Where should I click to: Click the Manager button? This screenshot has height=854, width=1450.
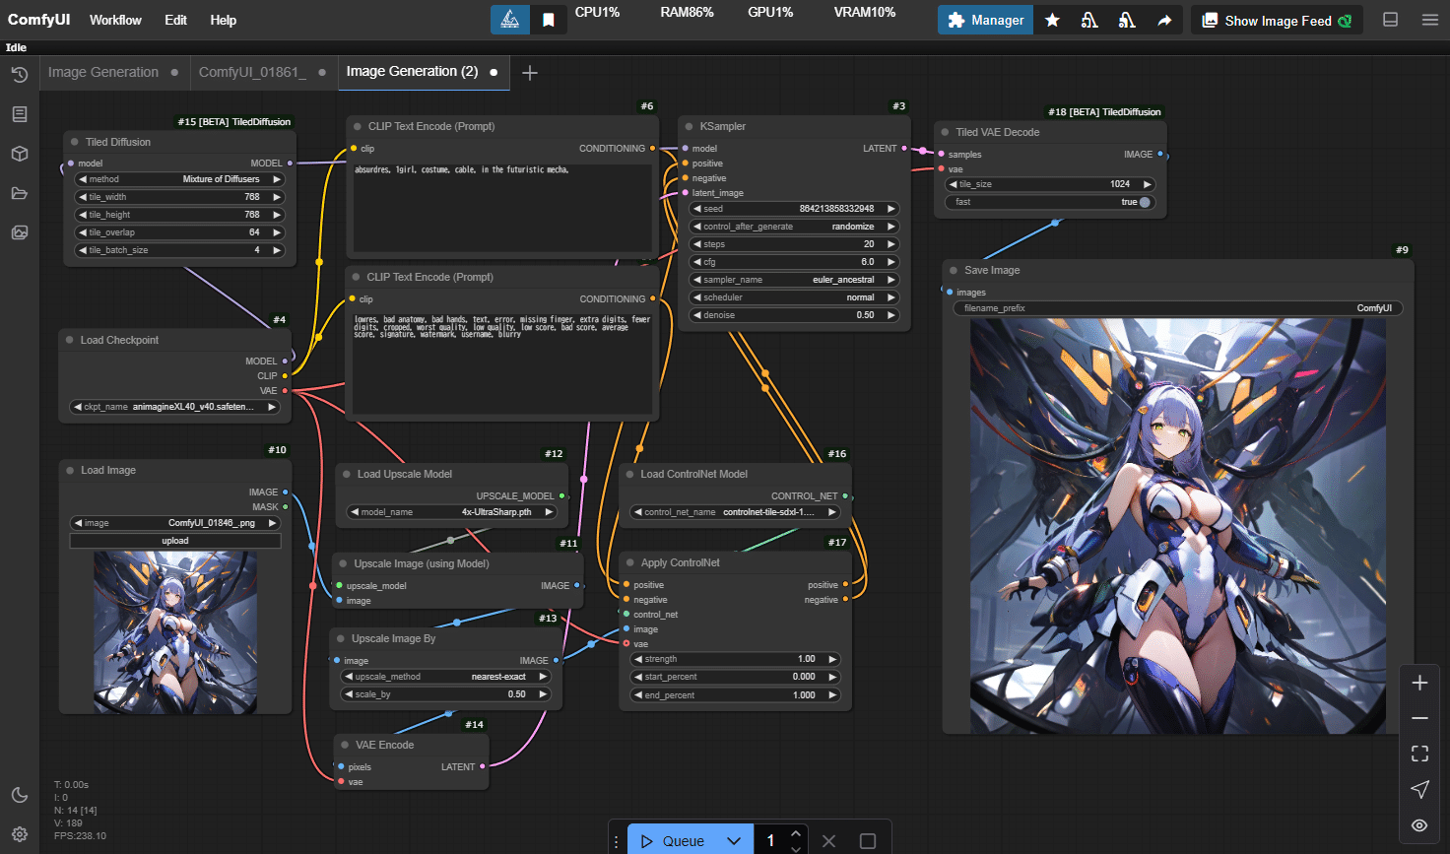point(985,20)
